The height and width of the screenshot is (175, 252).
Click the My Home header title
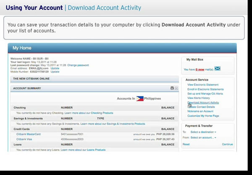click(22, 48)
